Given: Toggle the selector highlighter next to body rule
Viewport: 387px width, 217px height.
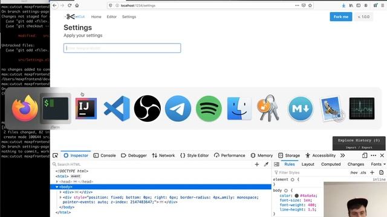Looking at the screenshot, I should coord(286,190).
